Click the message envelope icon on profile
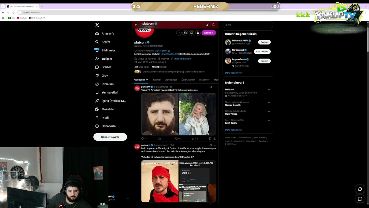 point(185,33)
